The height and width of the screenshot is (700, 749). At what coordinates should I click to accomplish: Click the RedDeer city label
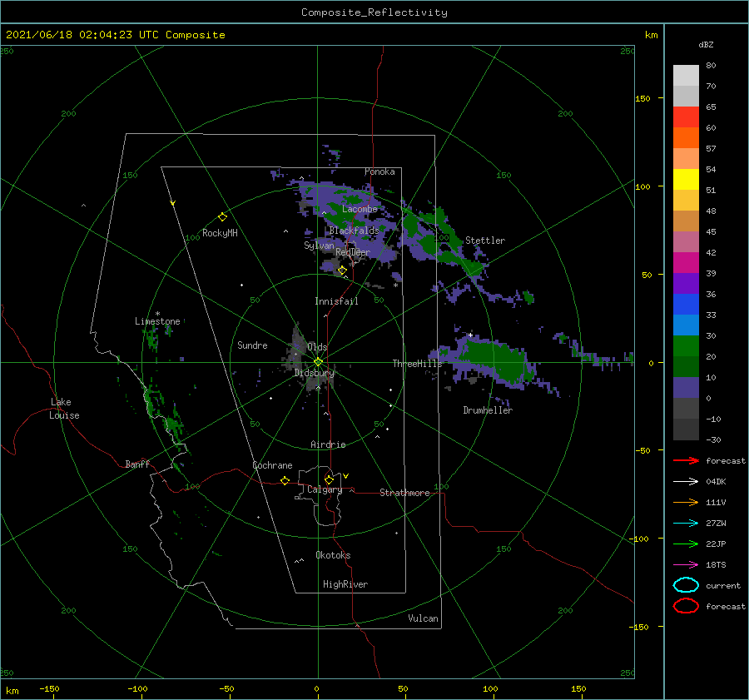tap(353, 252)
